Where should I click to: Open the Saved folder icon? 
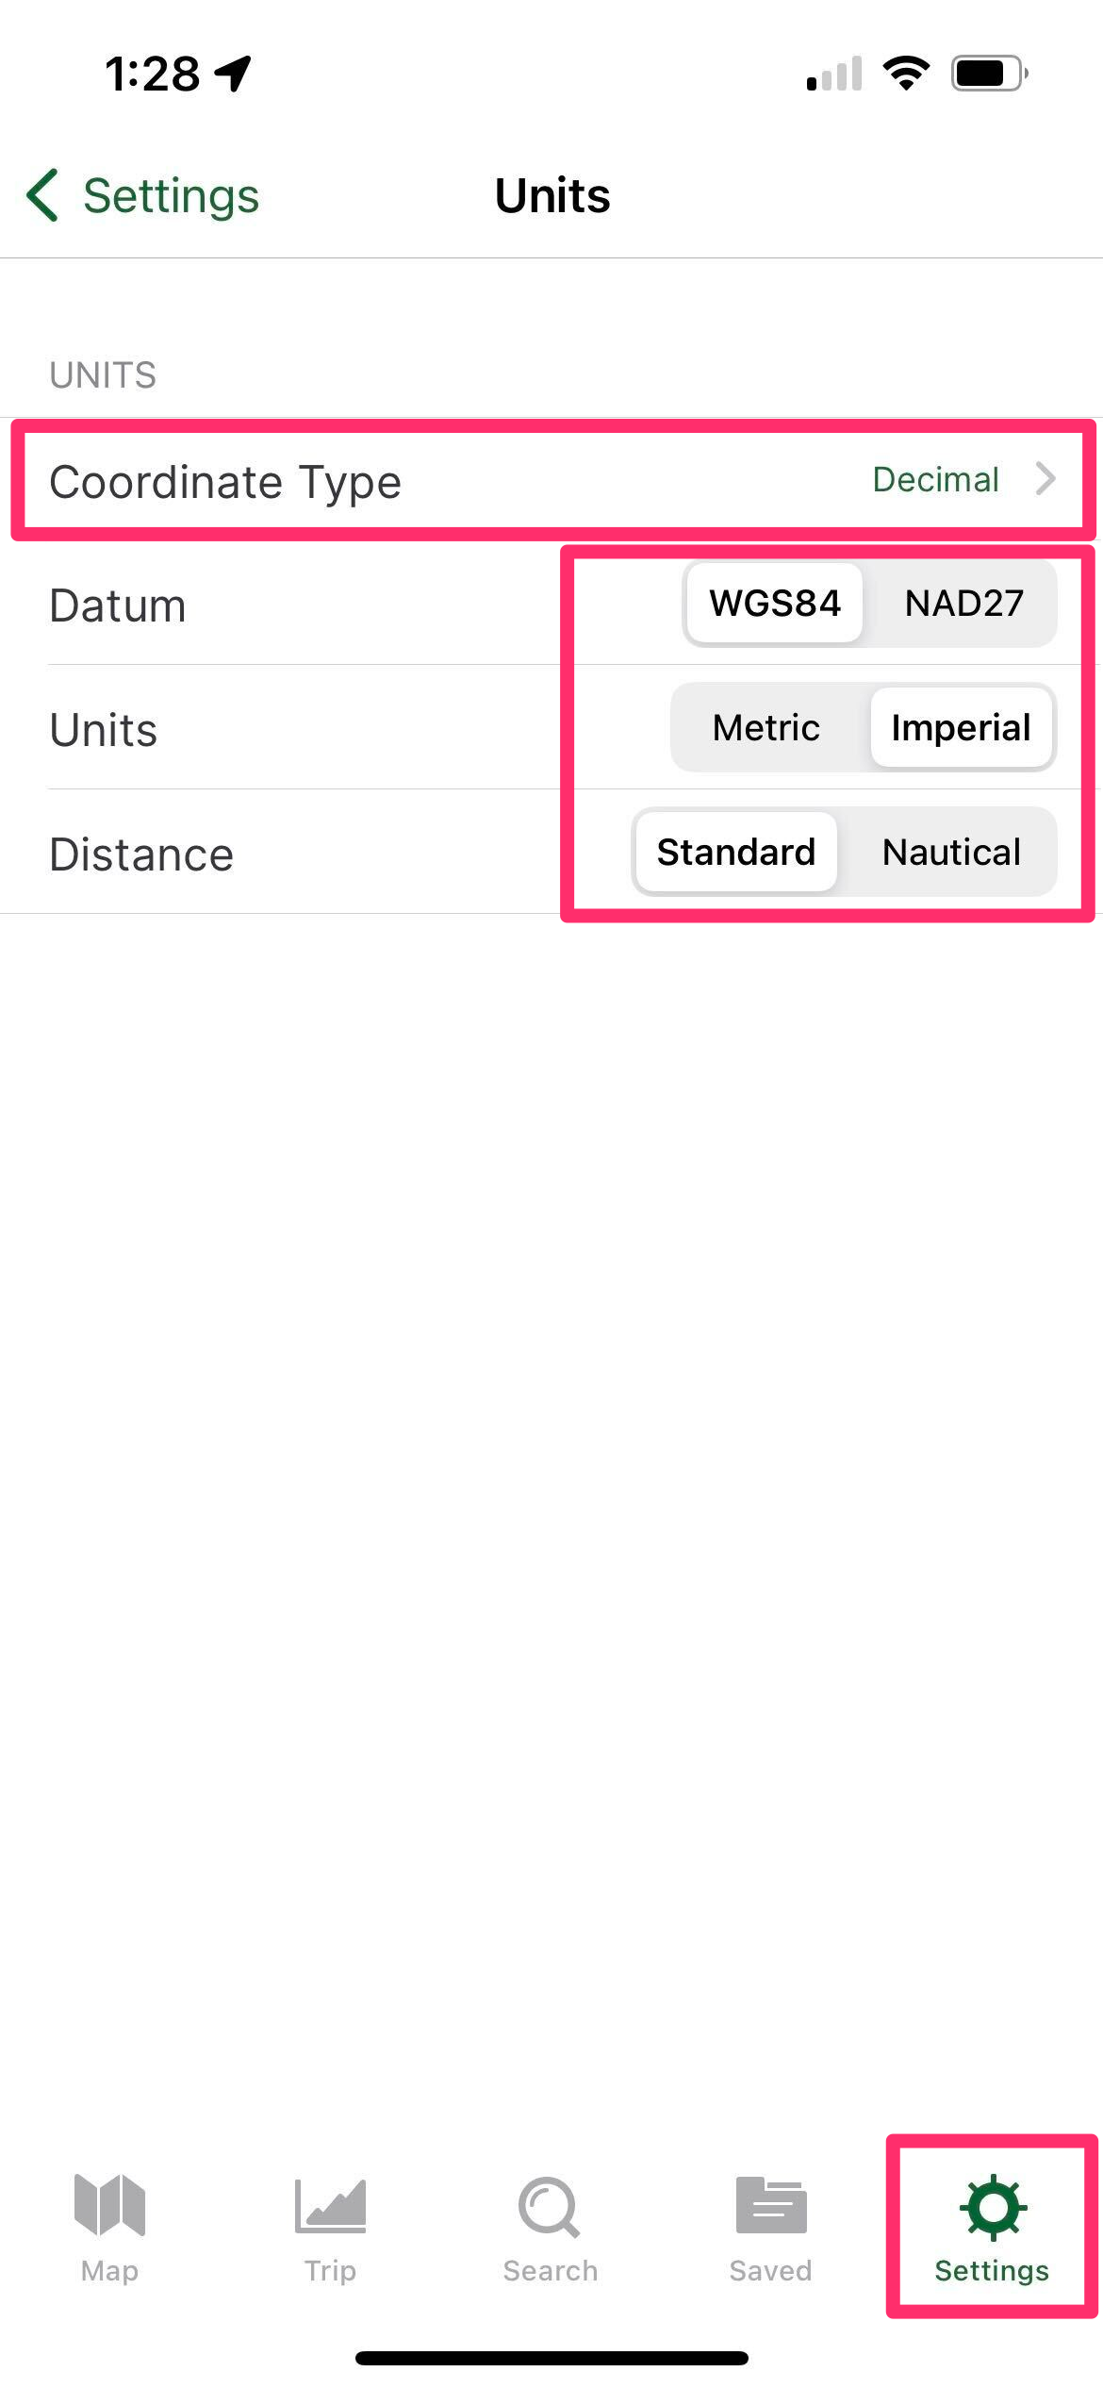771,2205
